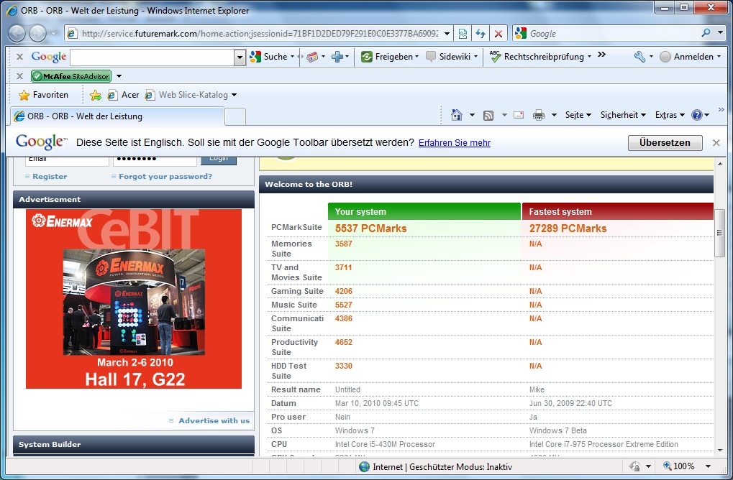Click Anmelden to sign in
The width and height of the screenshot is (733, 480).
690,57
